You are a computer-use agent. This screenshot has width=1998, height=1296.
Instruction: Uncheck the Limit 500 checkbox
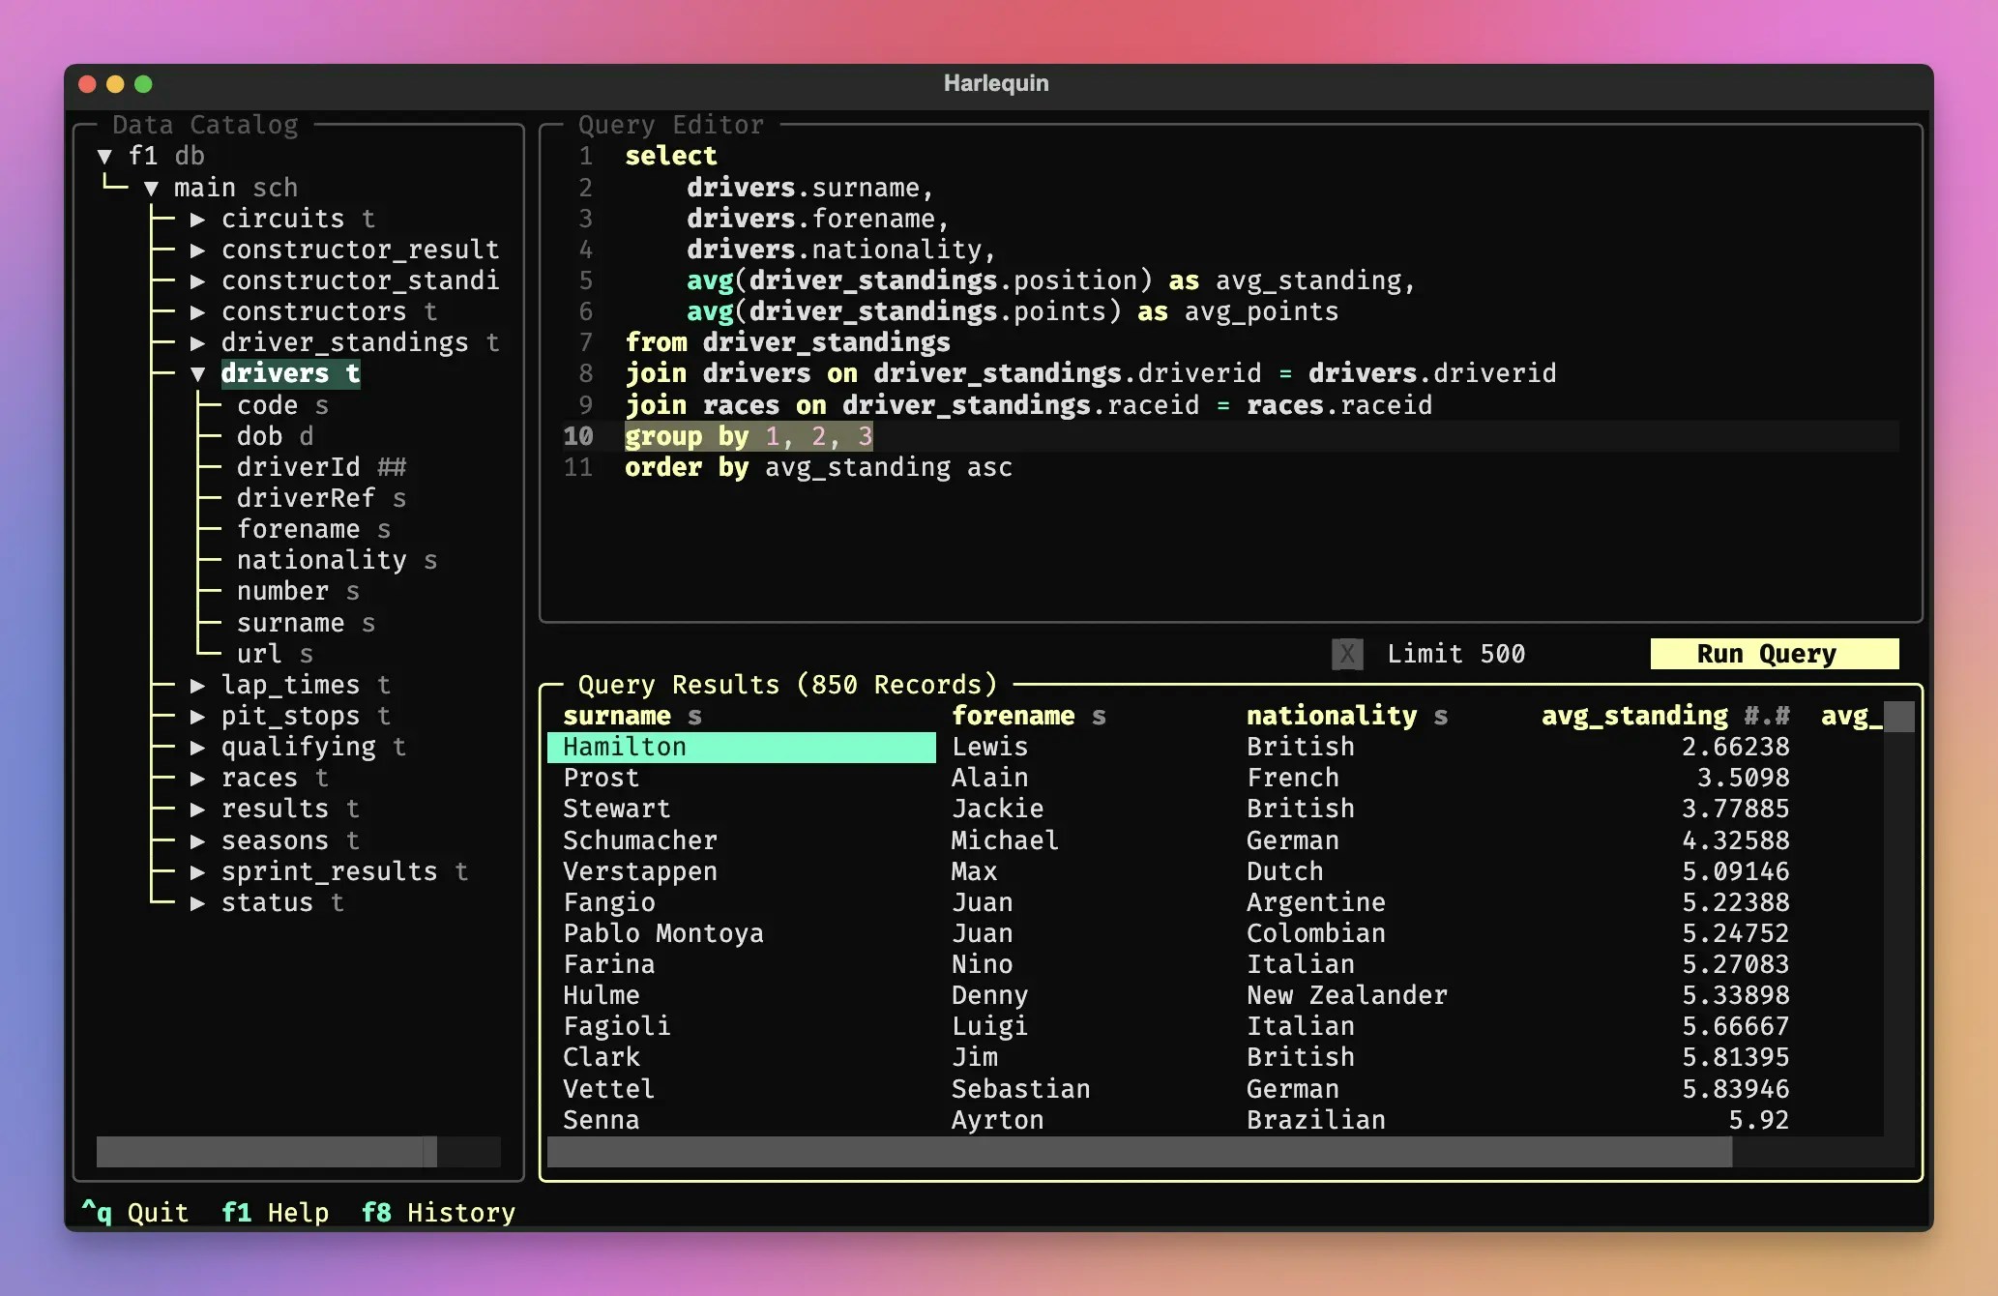point(1346,654)
